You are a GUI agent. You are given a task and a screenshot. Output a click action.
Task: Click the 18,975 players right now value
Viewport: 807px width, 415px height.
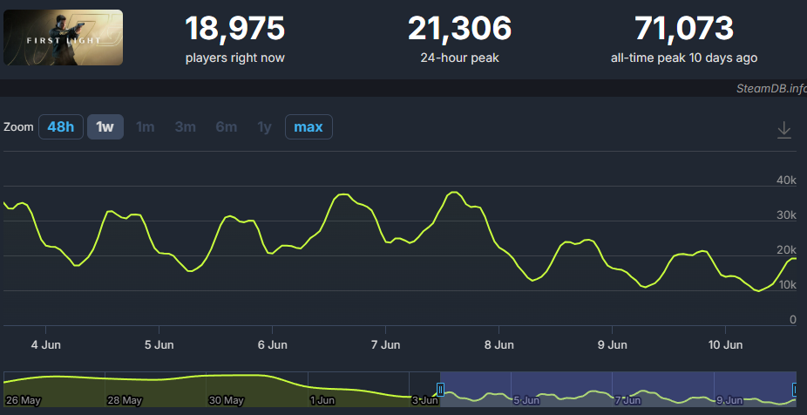pyautogui.click(x=234, y=28)
